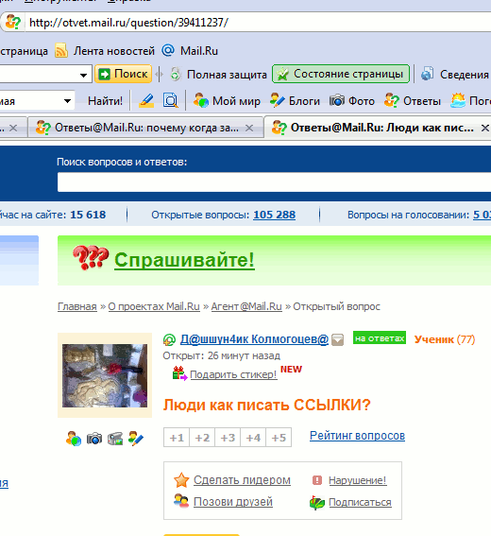Click the questions and answers search field
The height and width of the screenshot is (536, 491).
(x=274, y=182)
